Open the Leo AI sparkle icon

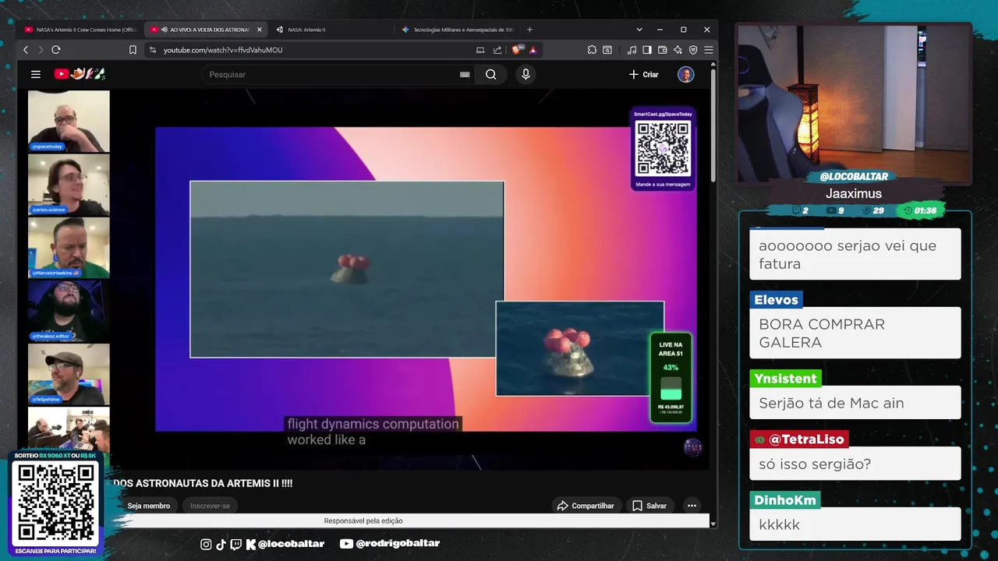tap(678, 50)
